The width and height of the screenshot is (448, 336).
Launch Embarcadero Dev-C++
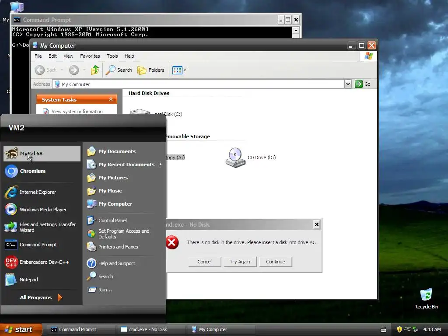pos(42,262)
